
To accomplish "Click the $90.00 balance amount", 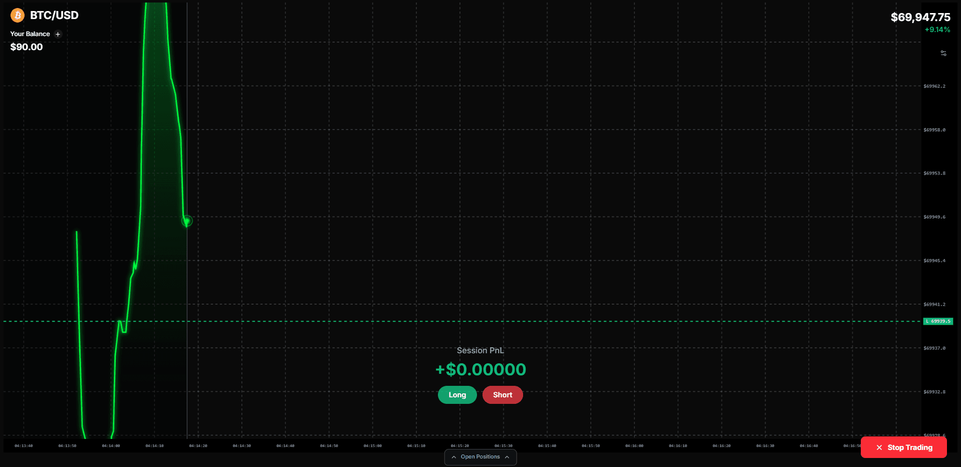I will pos(27,47).
